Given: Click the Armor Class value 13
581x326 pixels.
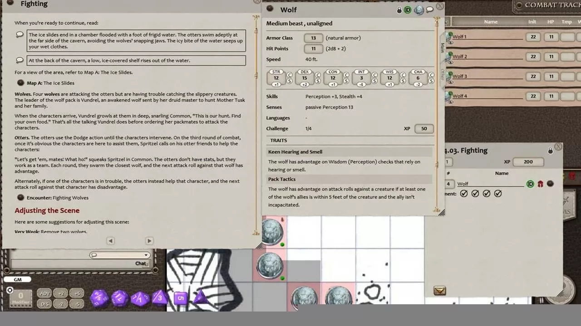Looking at the screenshot, I should coord(313,38).
